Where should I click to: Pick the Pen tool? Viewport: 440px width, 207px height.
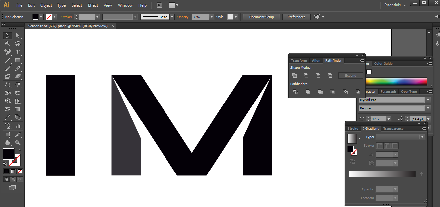(x=7, y=52)
